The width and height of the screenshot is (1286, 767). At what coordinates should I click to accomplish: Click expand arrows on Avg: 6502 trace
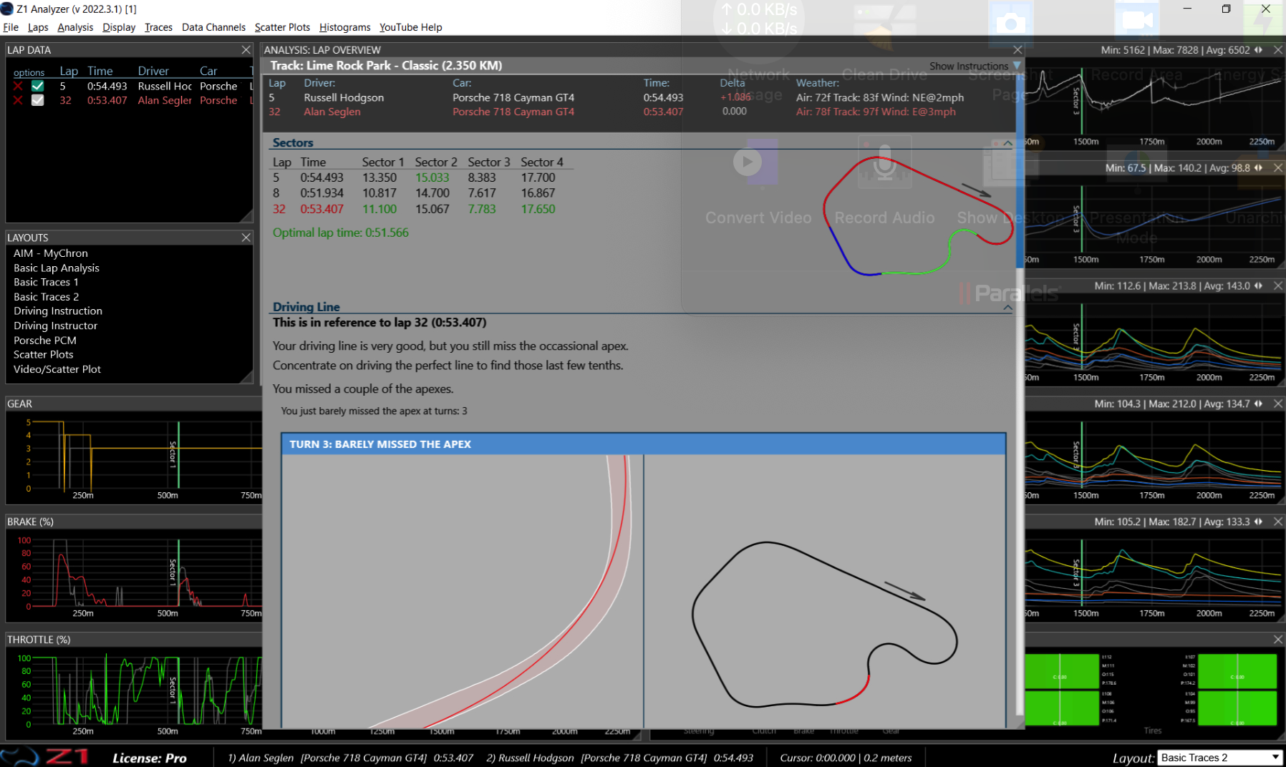click(1258, 49)
